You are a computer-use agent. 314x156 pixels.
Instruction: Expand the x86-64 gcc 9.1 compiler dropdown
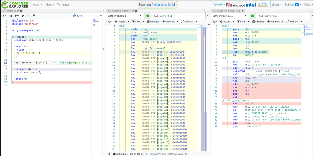click(x=125, y=16)
